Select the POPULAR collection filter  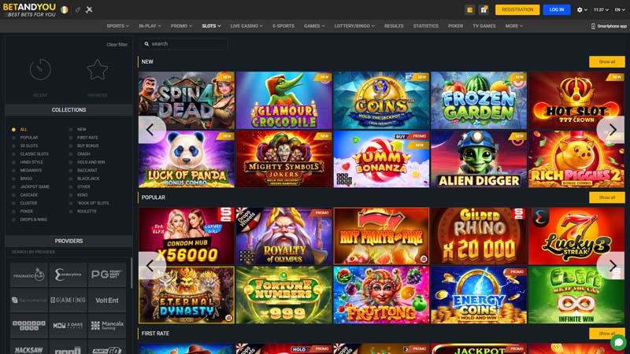29,138
